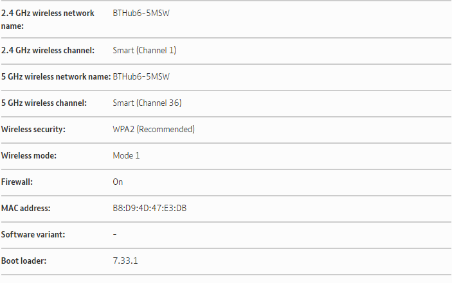Screen dimensions: 452x283
Task: Click the 2.4 GHz wireless channel label
Action: [x=48, y=51]
